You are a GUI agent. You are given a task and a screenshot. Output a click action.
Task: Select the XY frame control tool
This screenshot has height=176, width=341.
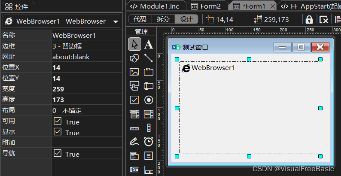point(149,72)
